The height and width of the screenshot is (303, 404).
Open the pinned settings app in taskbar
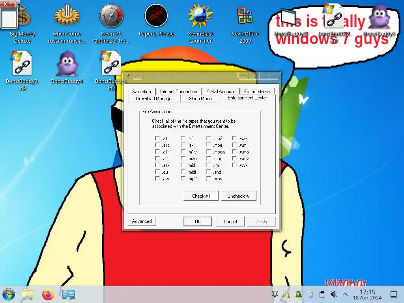69,294
